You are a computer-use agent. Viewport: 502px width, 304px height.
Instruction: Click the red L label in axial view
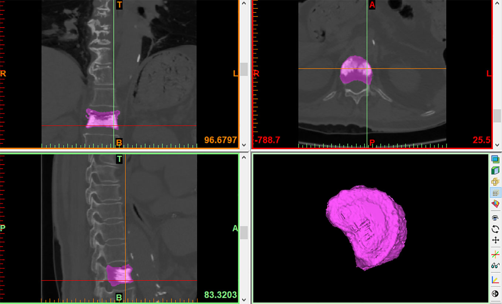[489, 73]
